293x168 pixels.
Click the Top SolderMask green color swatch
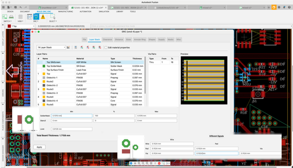pos(44,66)
